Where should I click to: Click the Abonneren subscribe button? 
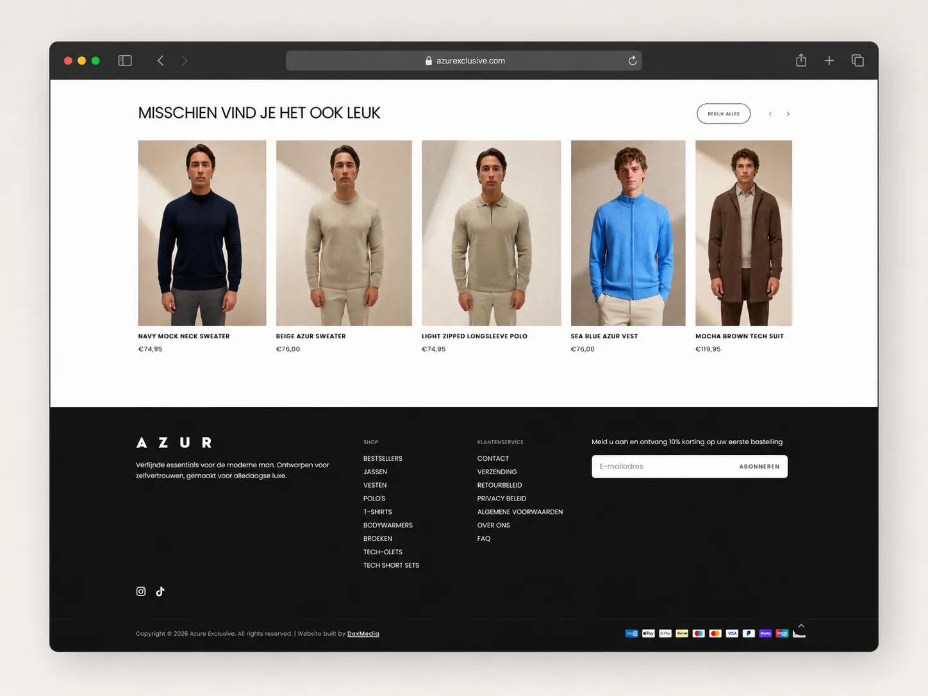coord(759,467)
